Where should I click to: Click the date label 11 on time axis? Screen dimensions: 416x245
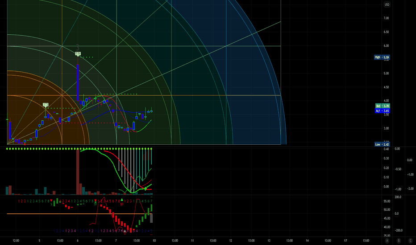(x=192, y=241)
